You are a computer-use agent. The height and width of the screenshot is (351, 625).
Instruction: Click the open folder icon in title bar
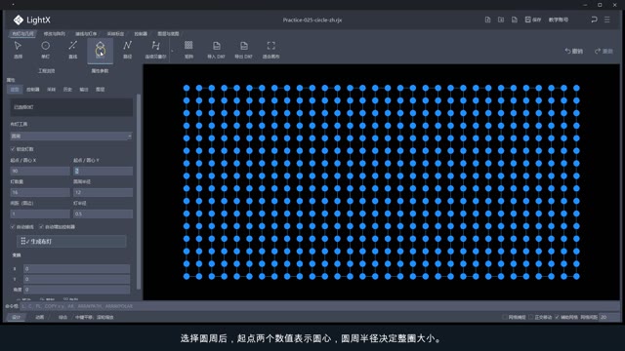click(501, 19)
